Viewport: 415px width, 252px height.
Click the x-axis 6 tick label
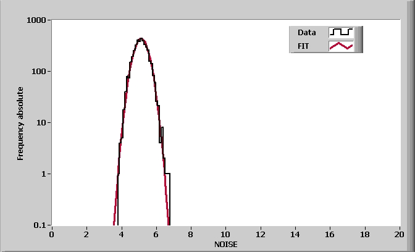(156, 233)
